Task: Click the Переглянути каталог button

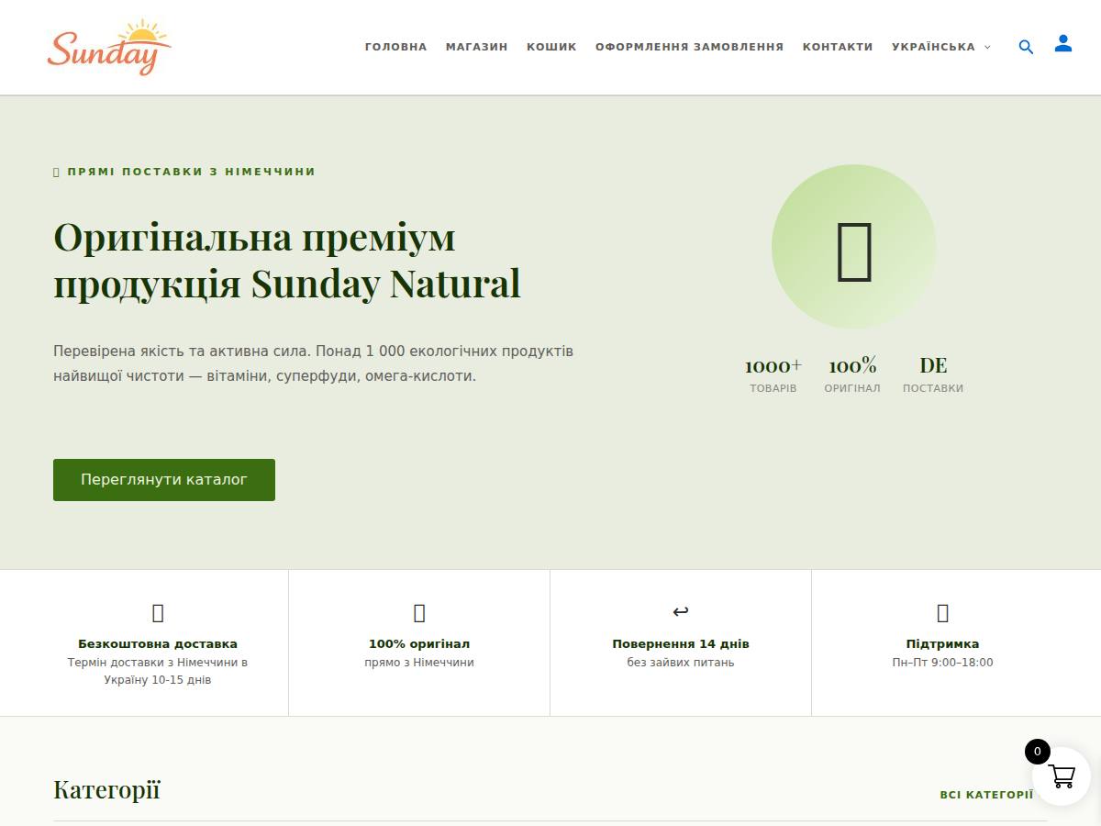Action: point(164,480)
